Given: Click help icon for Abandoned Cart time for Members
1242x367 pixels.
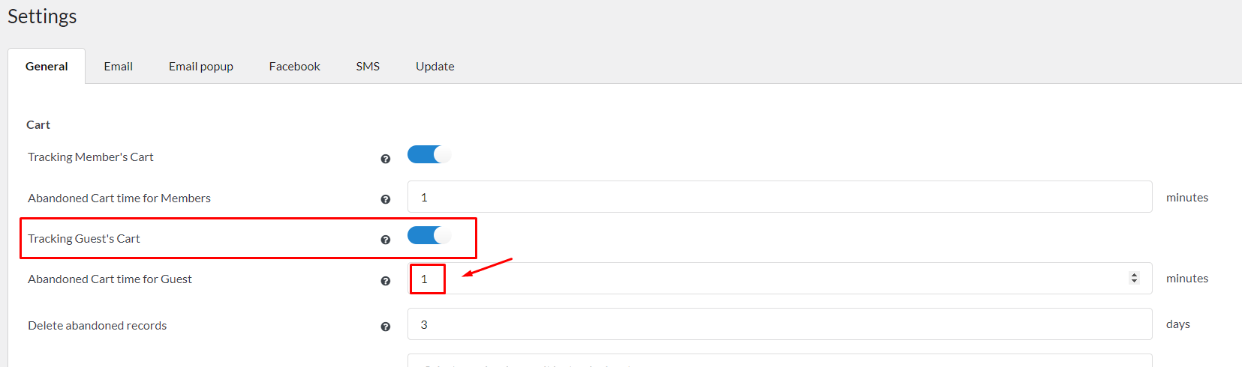Looking at the screenshot, I should (386, 199).
